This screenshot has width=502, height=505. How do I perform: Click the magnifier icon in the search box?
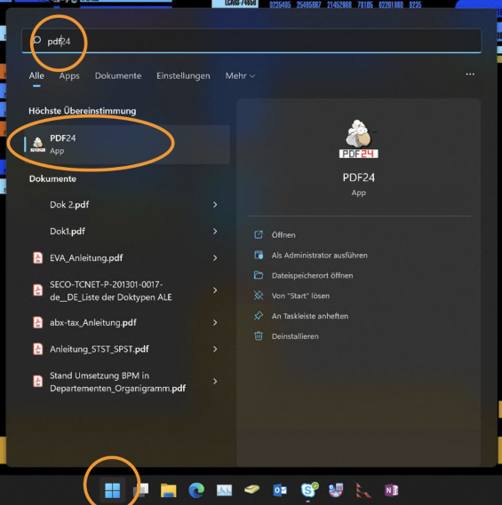(x=37, y=40)
